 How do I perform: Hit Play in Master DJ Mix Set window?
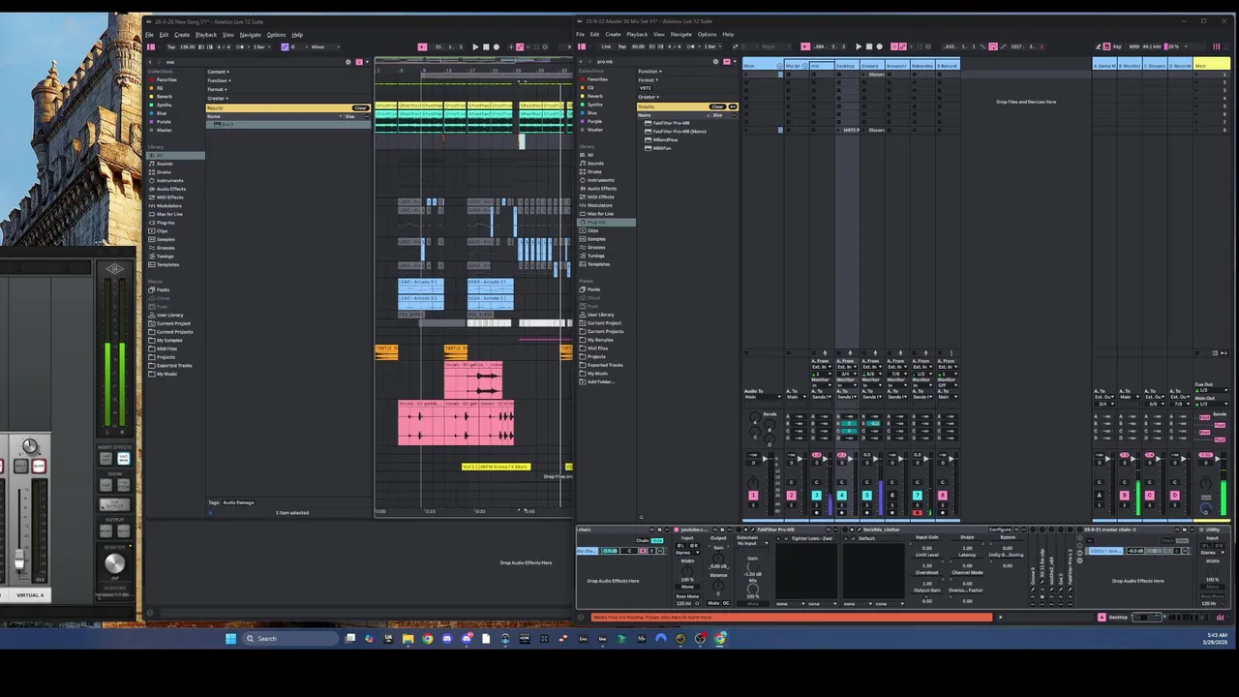pos(858,46)
